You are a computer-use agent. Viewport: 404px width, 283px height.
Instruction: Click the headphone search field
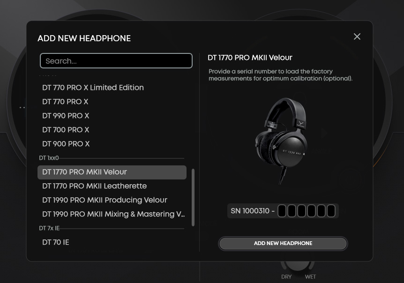[x=116, y=61]
